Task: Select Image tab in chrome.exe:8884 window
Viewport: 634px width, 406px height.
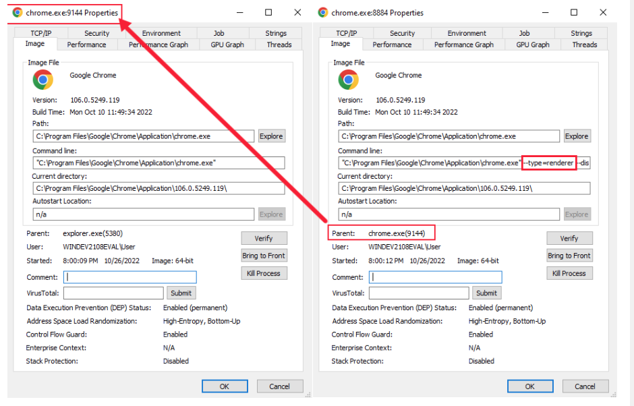Action: (341, 44)
